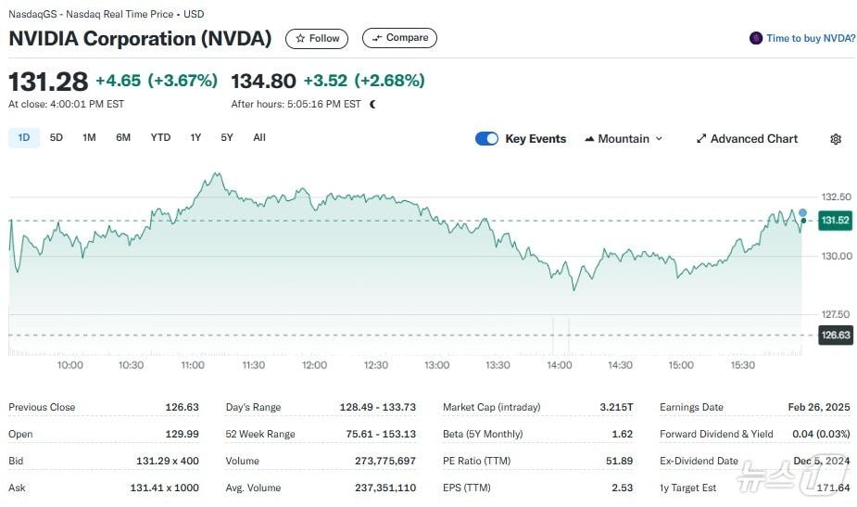Select the YTD range tab
The height and width of the screenshot is (507, 857).
click(x=161, y=138)
